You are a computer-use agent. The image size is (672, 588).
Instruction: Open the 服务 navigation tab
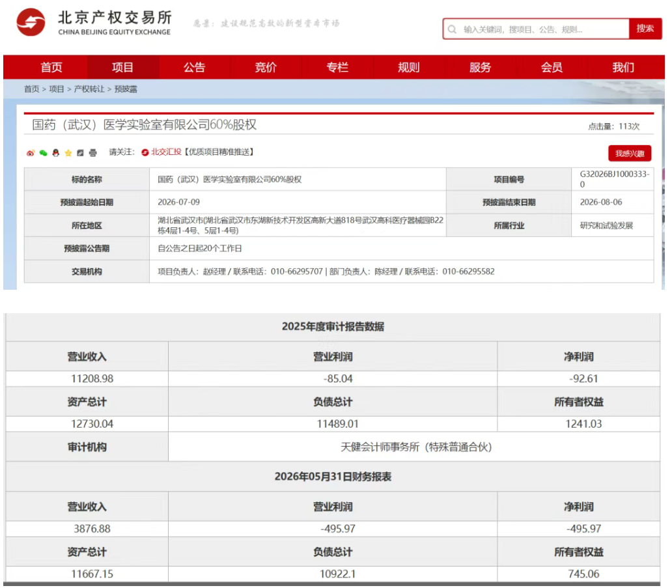[x=480, y=67]
